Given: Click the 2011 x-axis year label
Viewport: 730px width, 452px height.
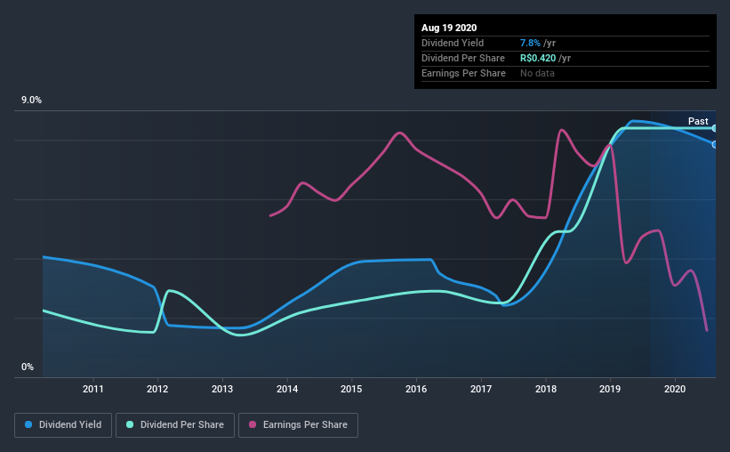Looking at the screenshot, I should (93, 389).
